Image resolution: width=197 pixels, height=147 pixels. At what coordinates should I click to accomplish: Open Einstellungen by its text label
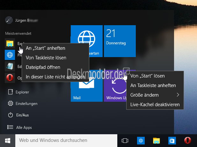[26, 104]
